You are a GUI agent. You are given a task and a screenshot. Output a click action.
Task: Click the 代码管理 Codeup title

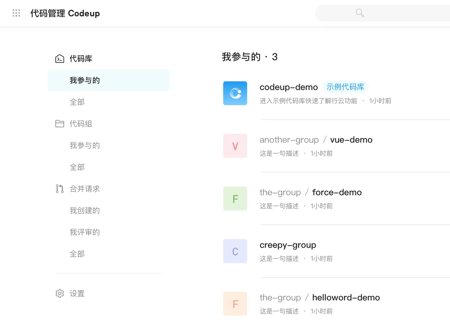click(65, 13)
